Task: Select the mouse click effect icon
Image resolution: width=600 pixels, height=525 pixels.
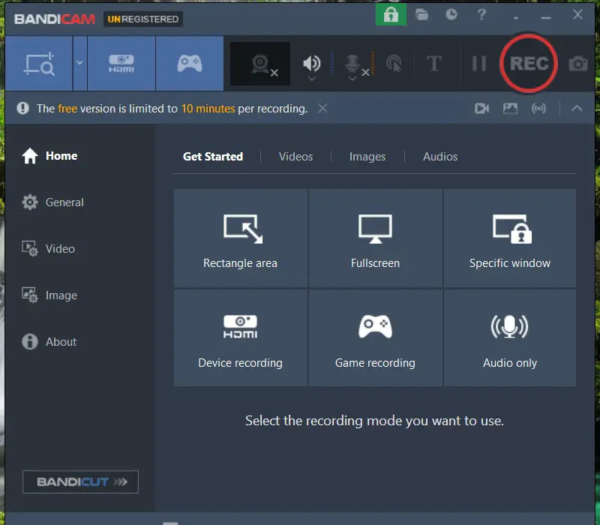Action: tap(394, 64)
